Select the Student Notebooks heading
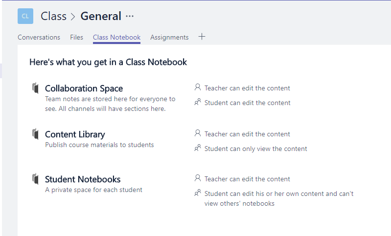The height and width of the screenshot is (236, 391). [x=83, y=179]
